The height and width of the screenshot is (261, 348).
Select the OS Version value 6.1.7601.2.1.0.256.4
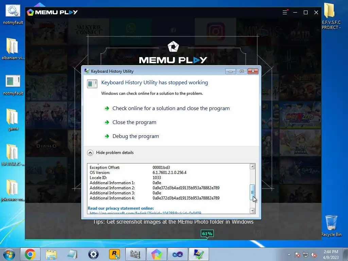(x=170, y=173)
